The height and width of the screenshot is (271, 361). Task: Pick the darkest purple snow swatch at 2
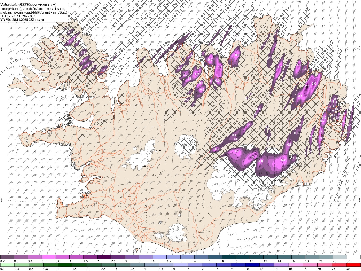pyautogui.click(x=104, y=257)
